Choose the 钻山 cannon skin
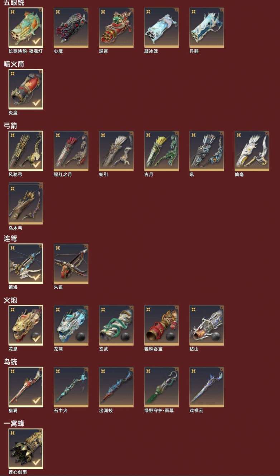Screen dimensions: 280x476 tap(207, 326)
